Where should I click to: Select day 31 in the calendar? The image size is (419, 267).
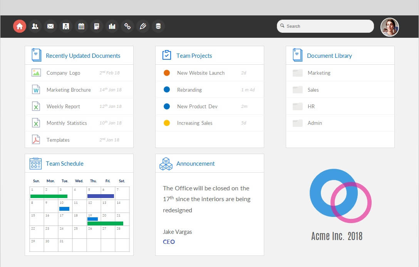click(x=65, y=245)
